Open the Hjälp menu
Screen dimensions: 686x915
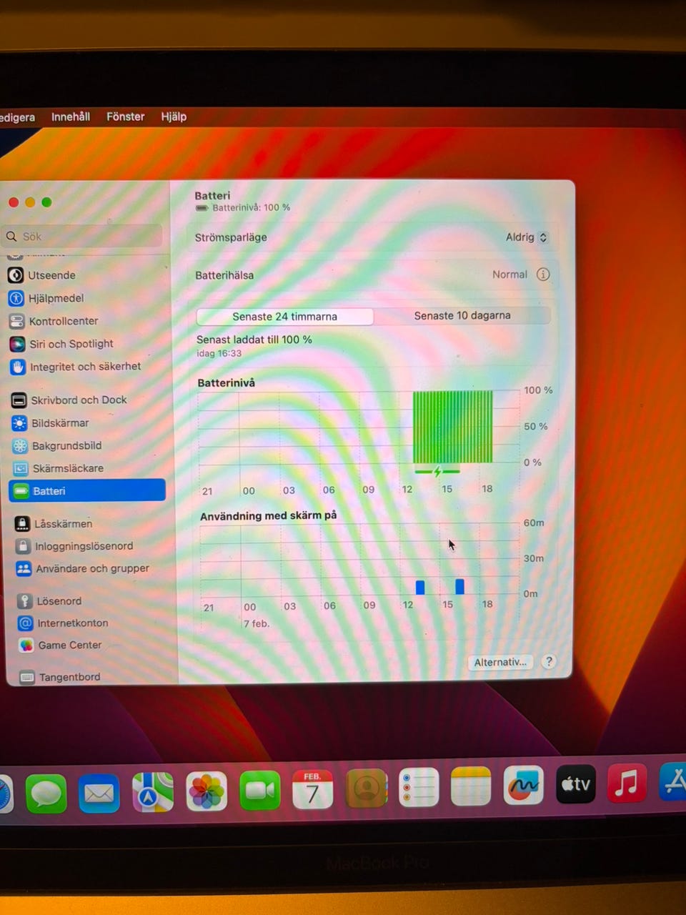click(x=174, y=117)
